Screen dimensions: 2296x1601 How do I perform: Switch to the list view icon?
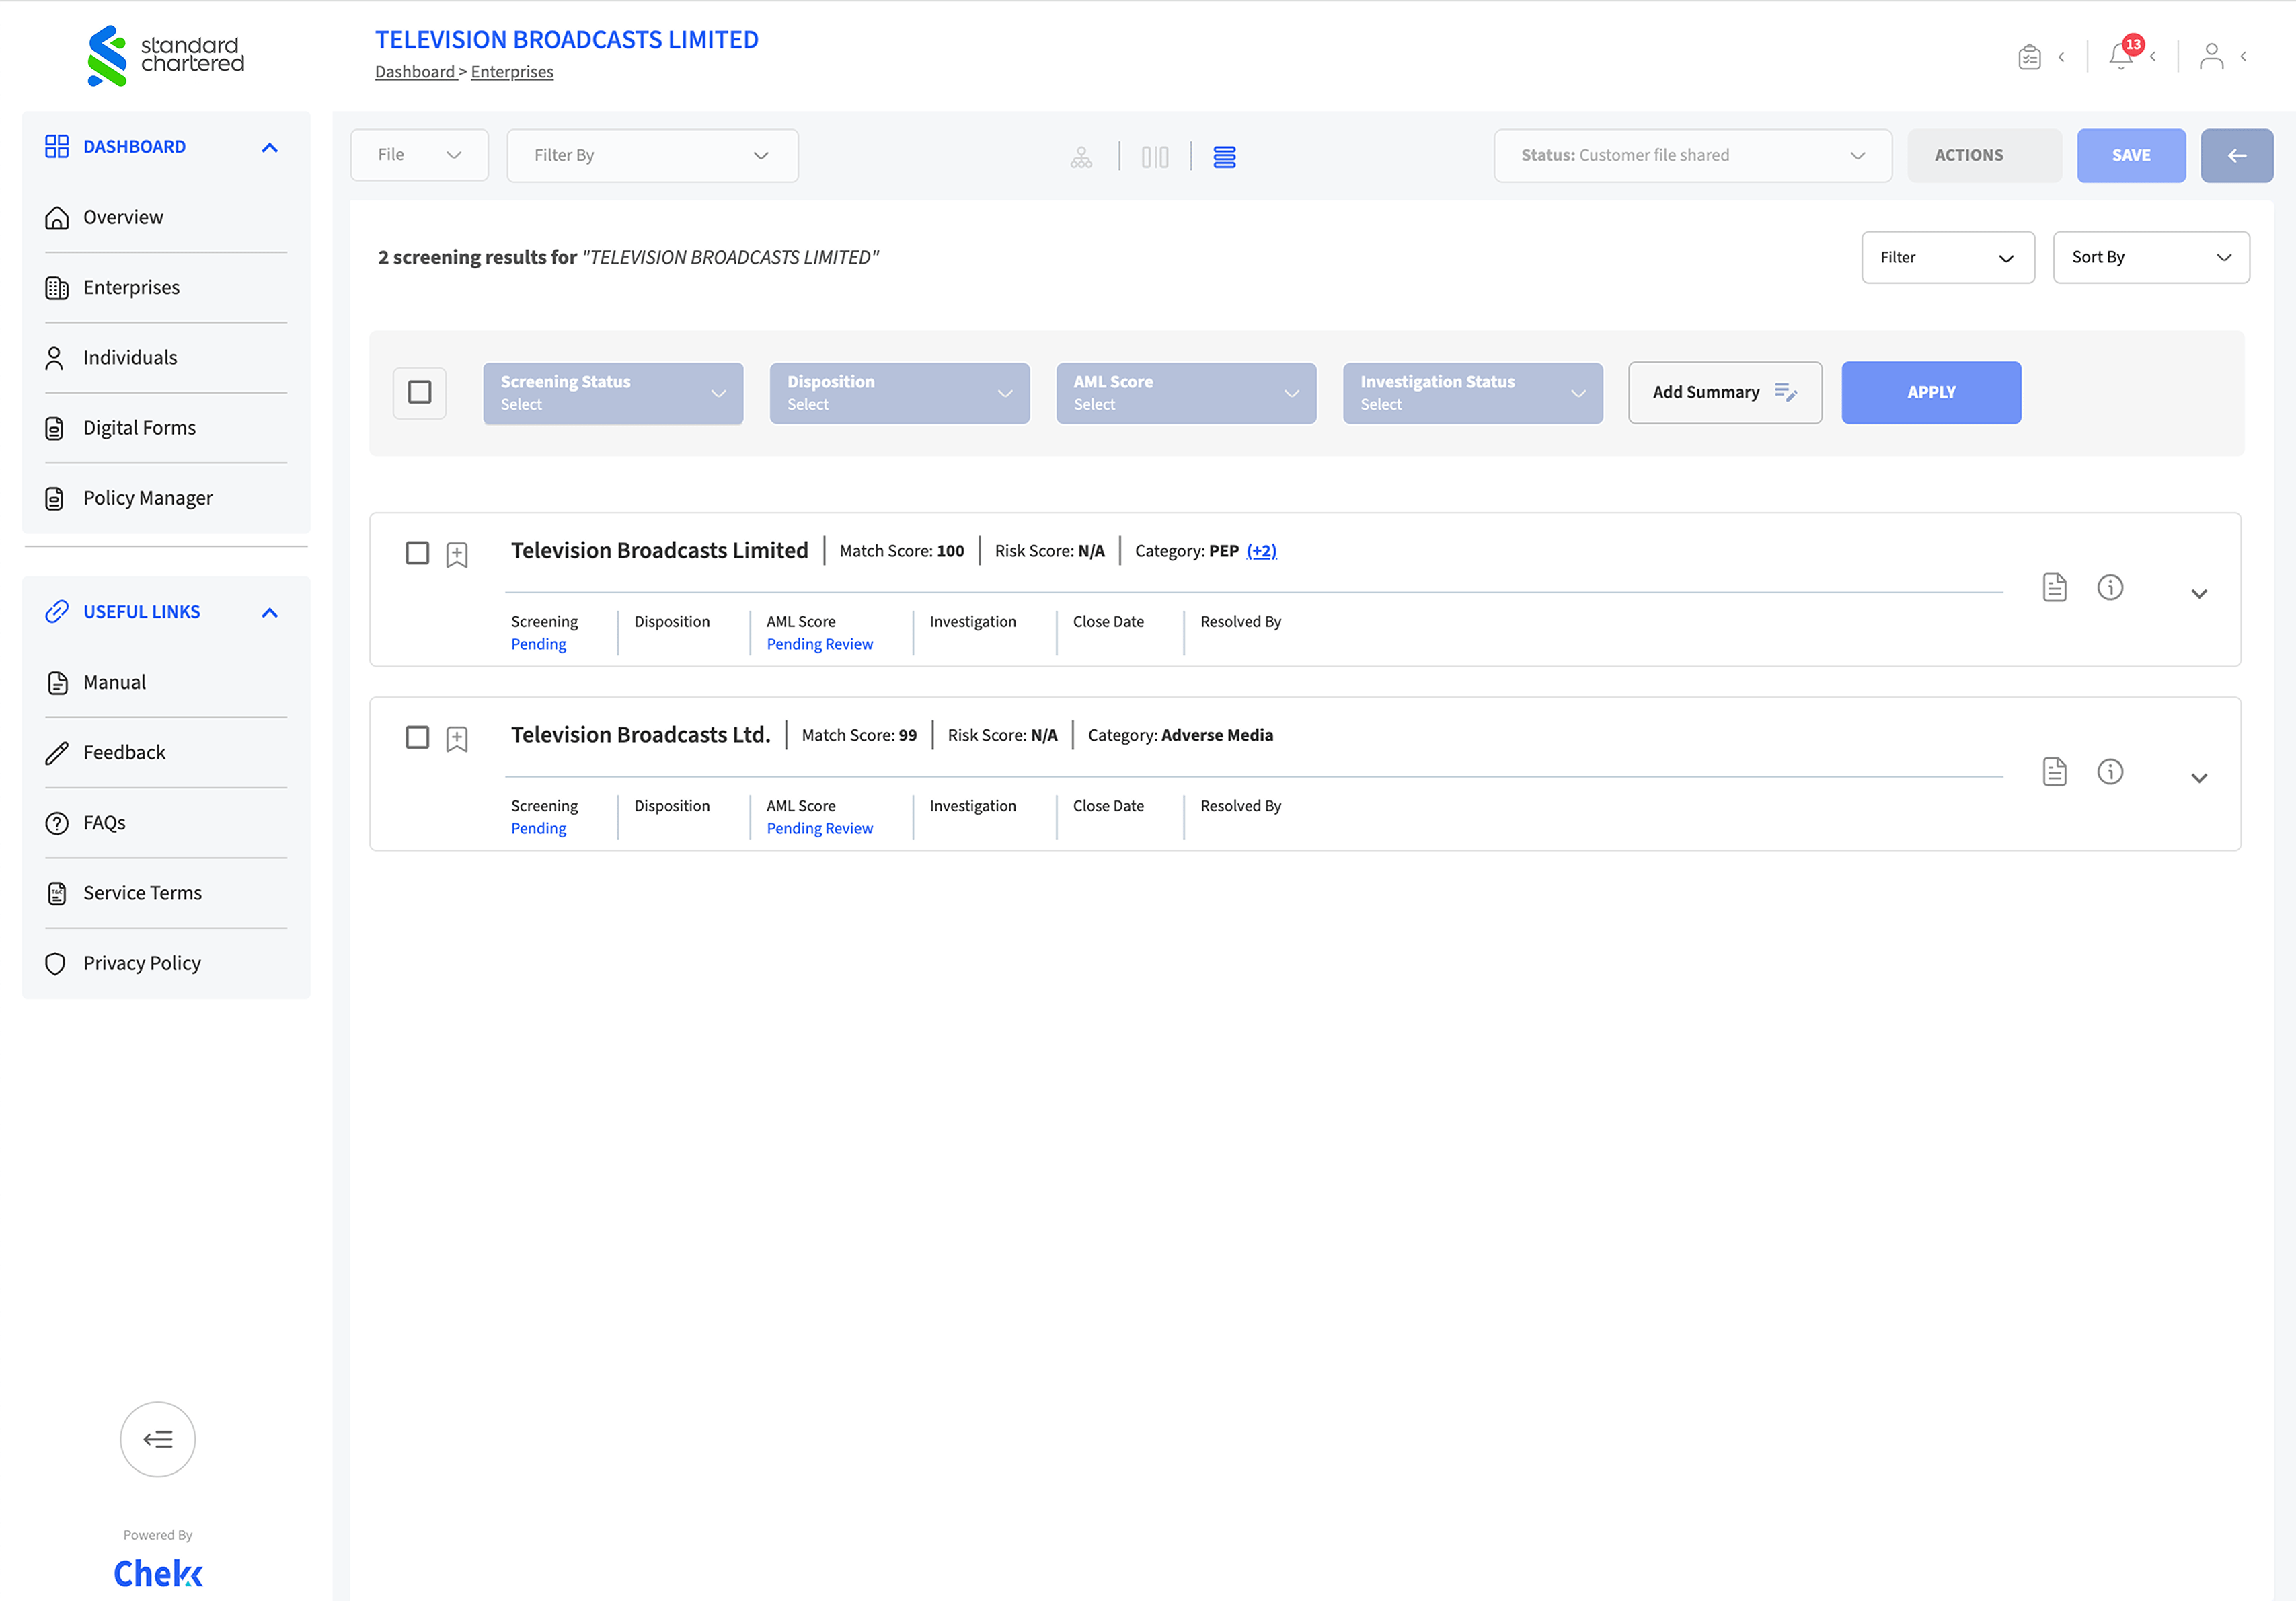1224,157
